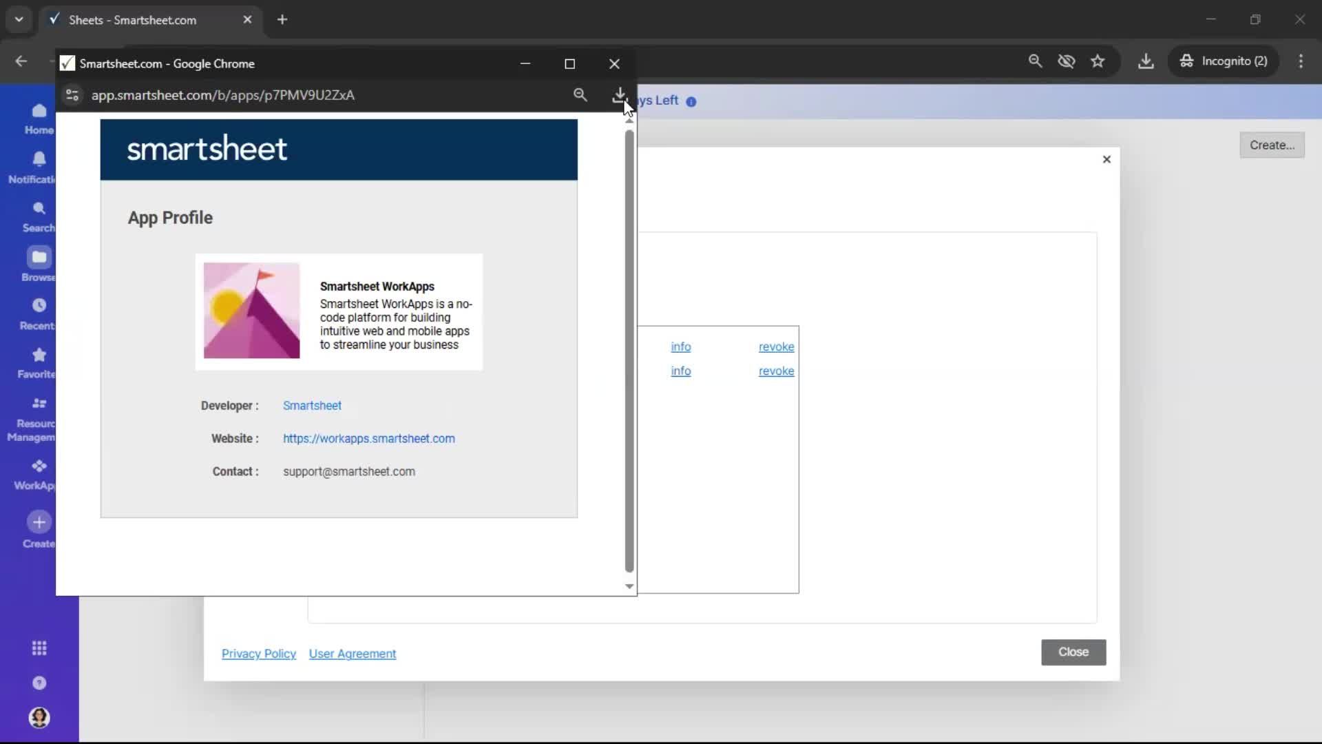Open the app launcher grid icon
This screenshot has height=744, width=1322.
point(39,648)
